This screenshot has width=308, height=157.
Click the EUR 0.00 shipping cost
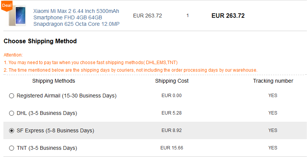pos(171,96)
